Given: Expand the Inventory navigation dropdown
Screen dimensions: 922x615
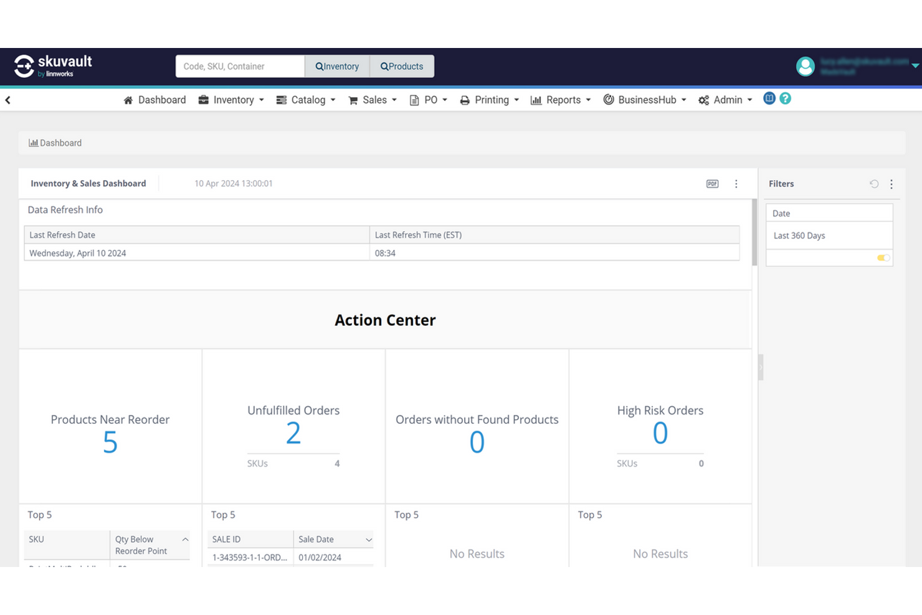Looking at the screenshot, I should (231, 100).
